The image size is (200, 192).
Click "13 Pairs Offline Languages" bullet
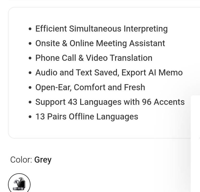coord(87,116)
